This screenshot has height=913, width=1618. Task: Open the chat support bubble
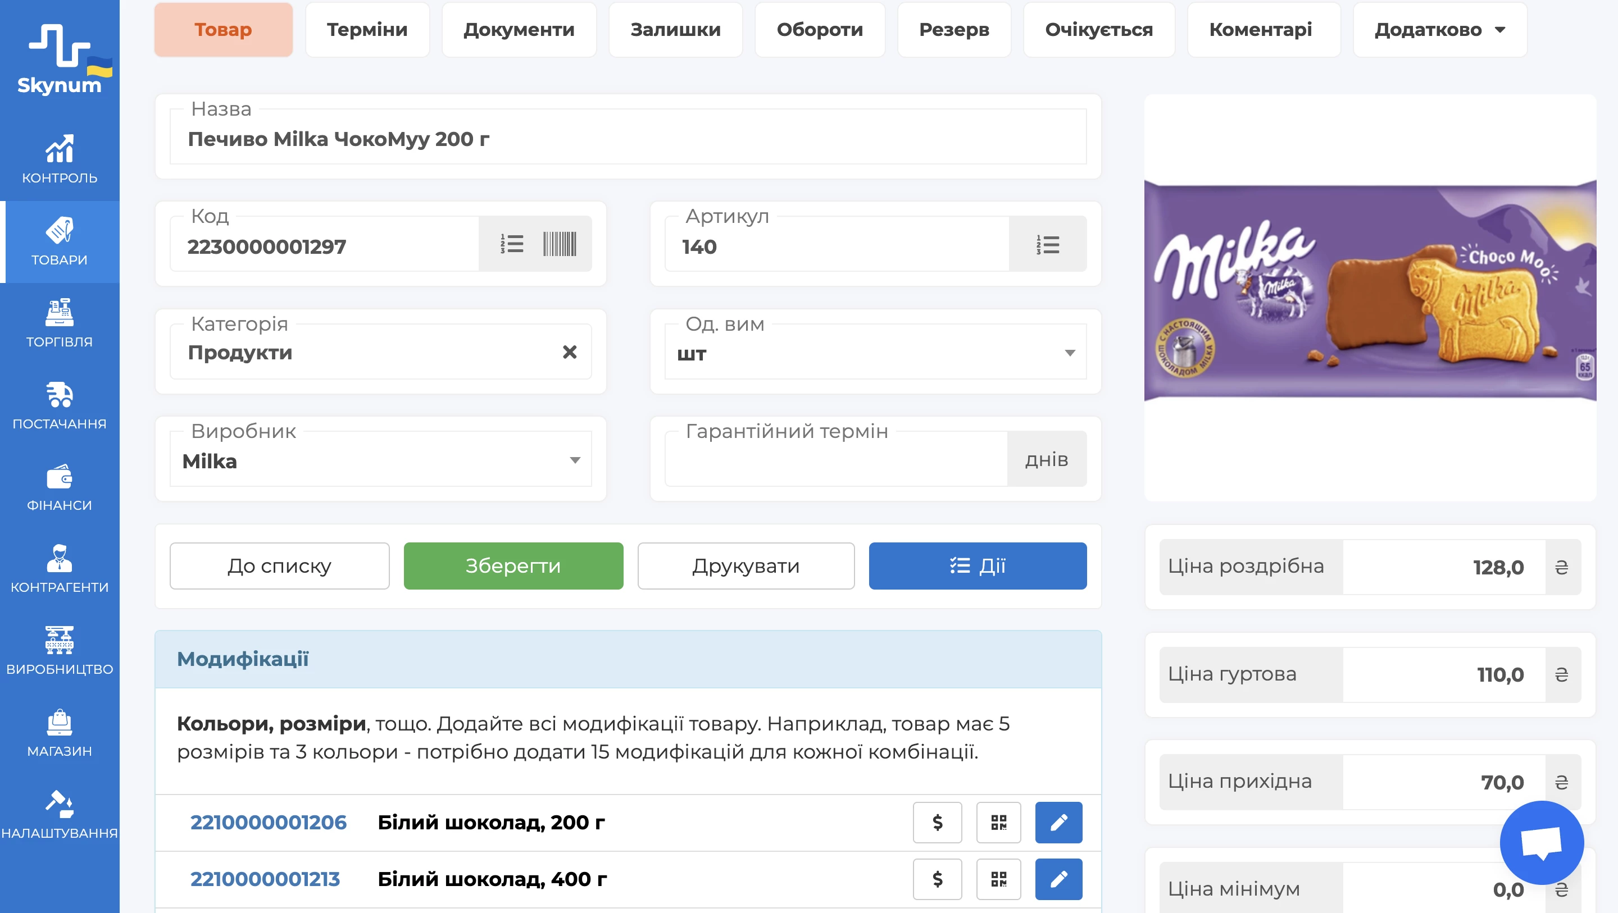coord(1542,842)
